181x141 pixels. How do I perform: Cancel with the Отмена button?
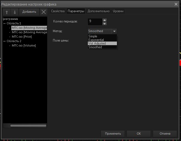(x=165, y=134)
